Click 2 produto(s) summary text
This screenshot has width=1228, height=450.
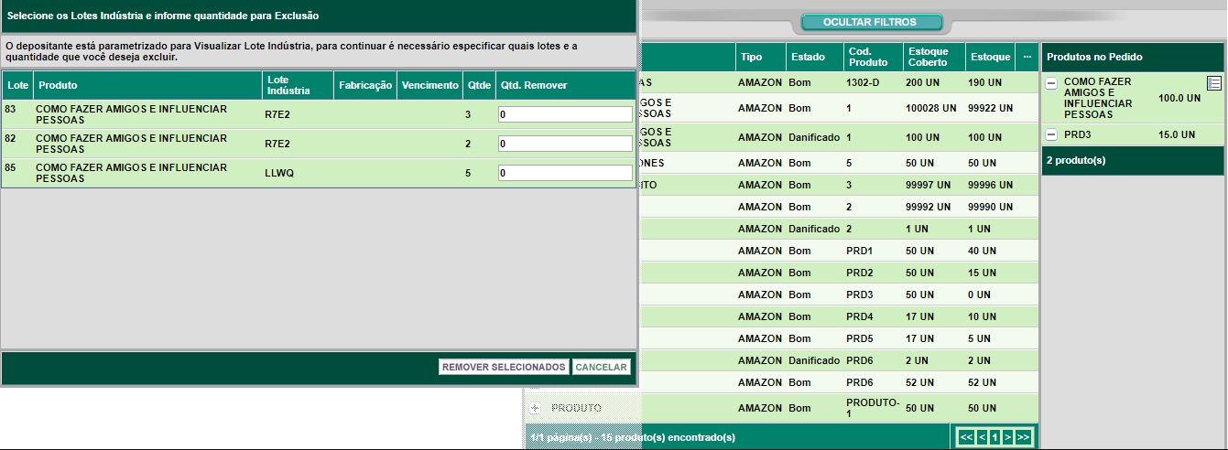pyautogui.click(x=1076, y=159)
